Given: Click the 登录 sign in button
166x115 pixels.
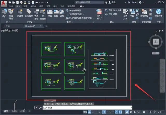Looking at the screenshot, I should click(112, 2).
